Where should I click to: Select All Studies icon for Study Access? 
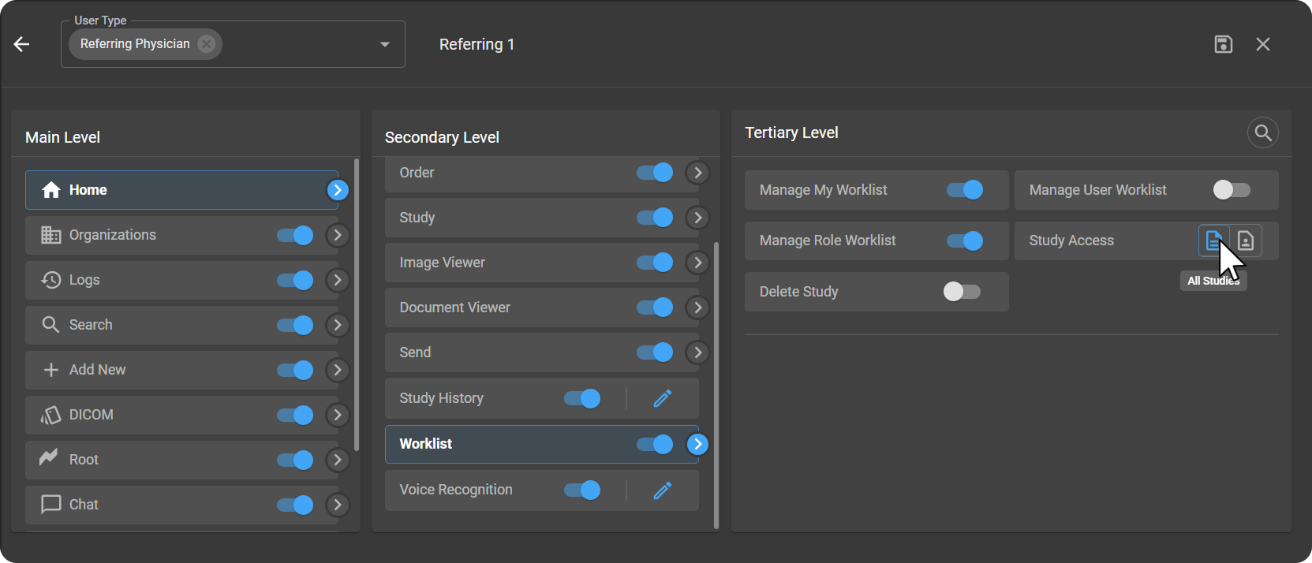1213,240
